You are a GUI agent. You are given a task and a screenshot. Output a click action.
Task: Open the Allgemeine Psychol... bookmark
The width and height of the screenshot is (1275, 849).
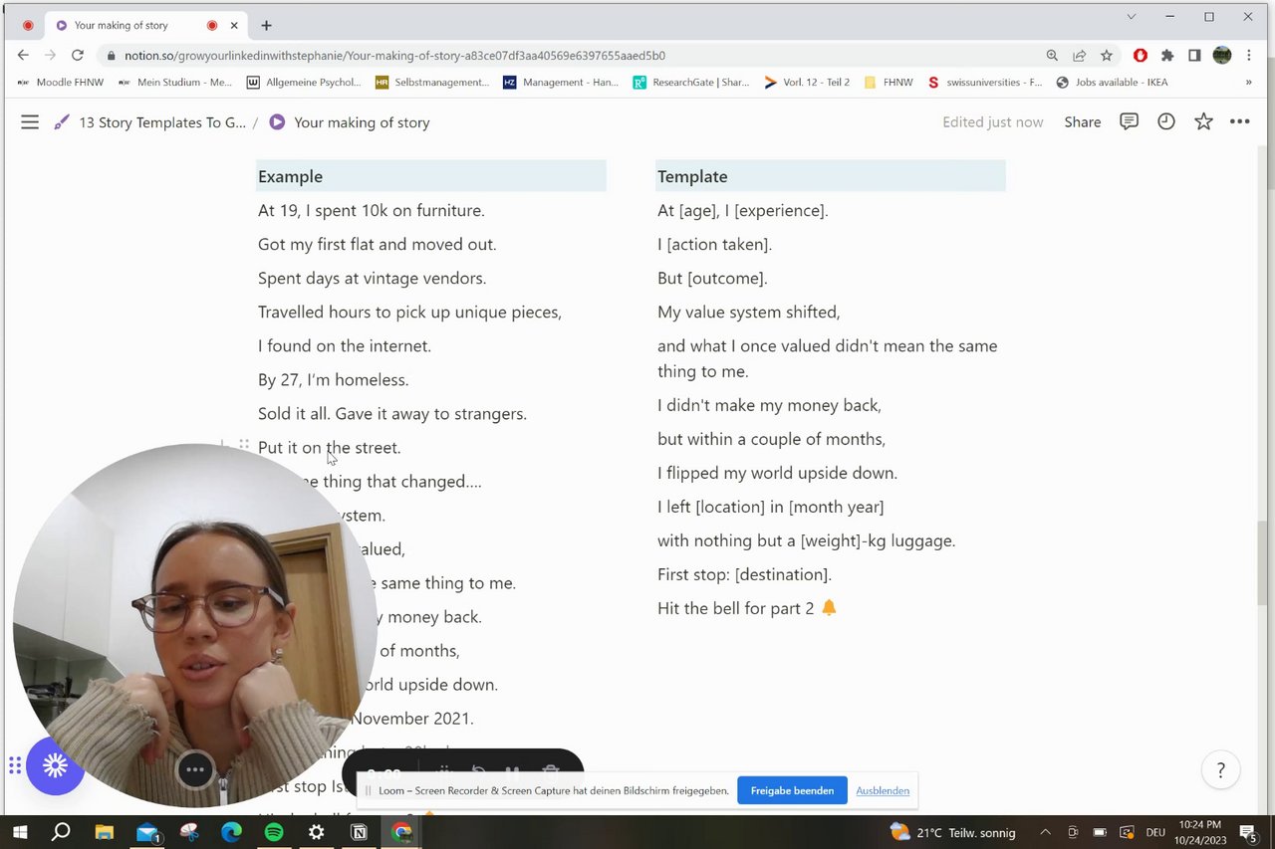pyautogui.click(x=304, y=83)
